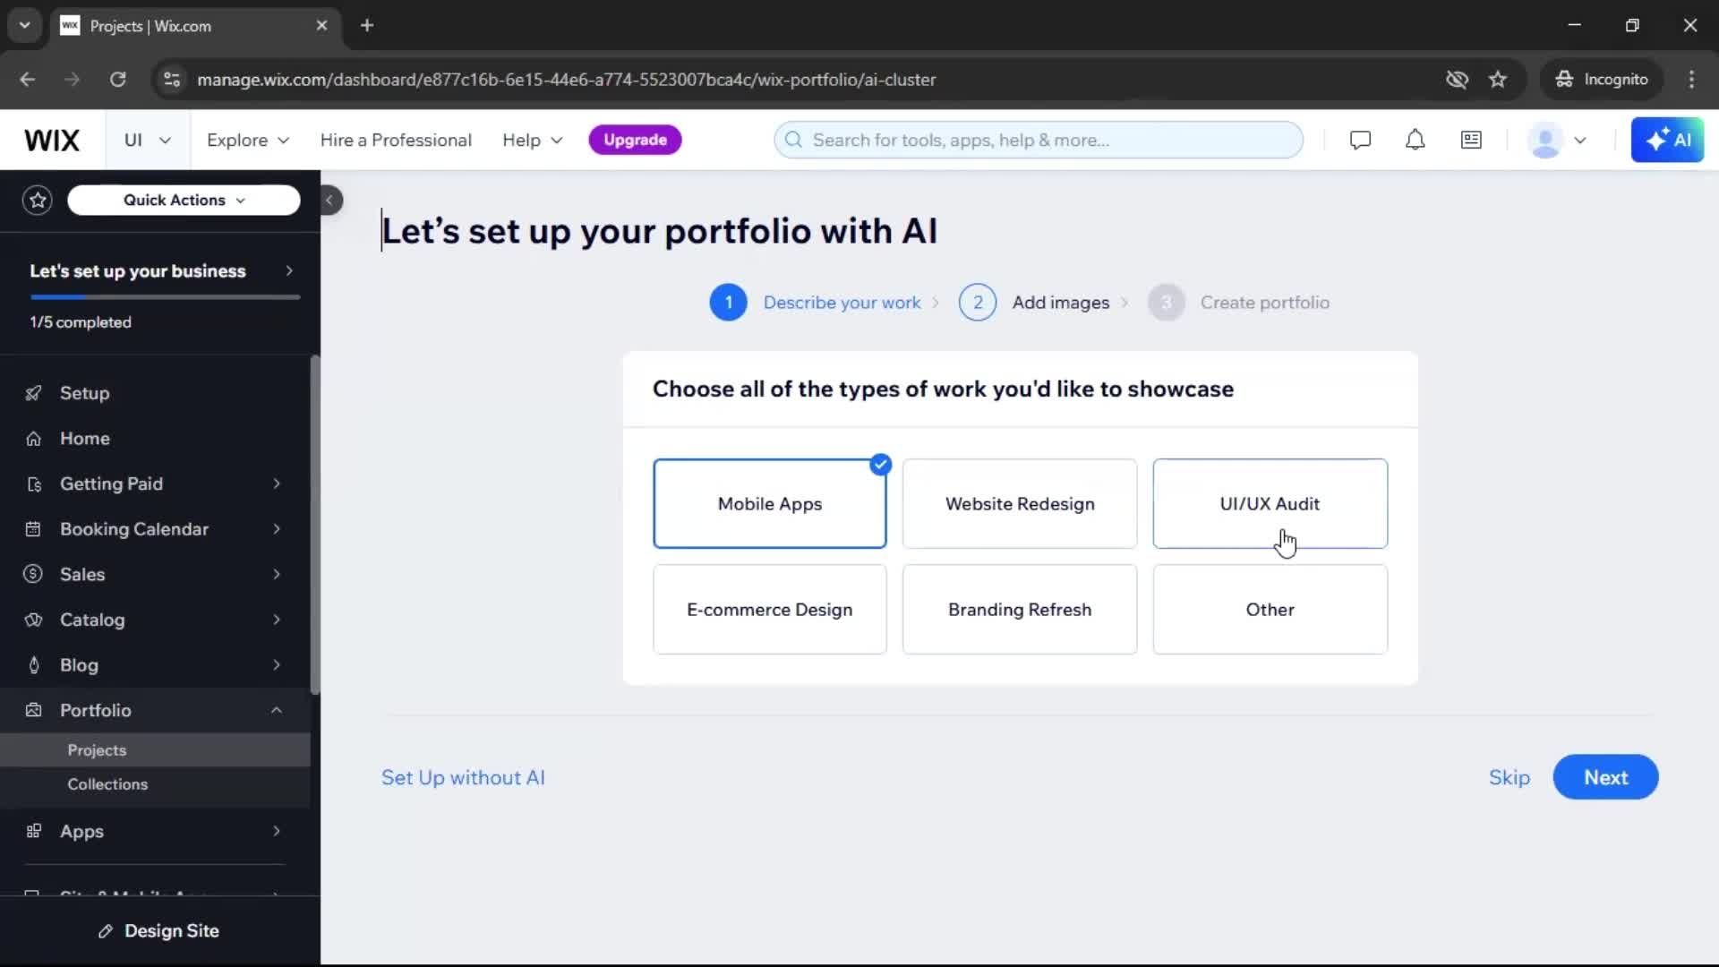Click the Portfolio icon
Viewport: 1719px width, 967px height.
click(33, 710)
